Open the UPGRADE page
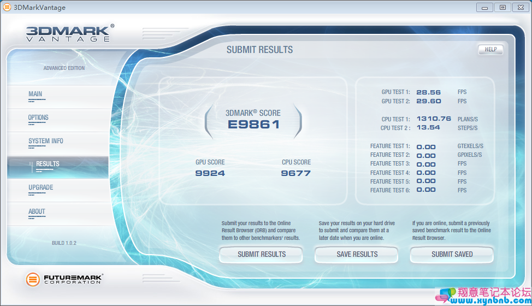Viewport: 532px width, 306px height. tap(58, 190)
